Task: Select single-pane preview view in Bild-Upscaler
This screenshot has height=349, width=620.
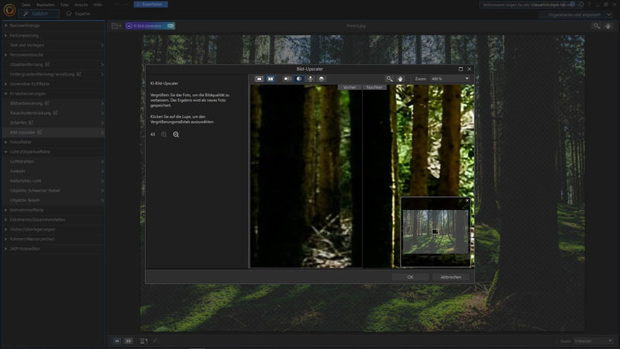Action: pyautogui.click(x=260, y=78)
